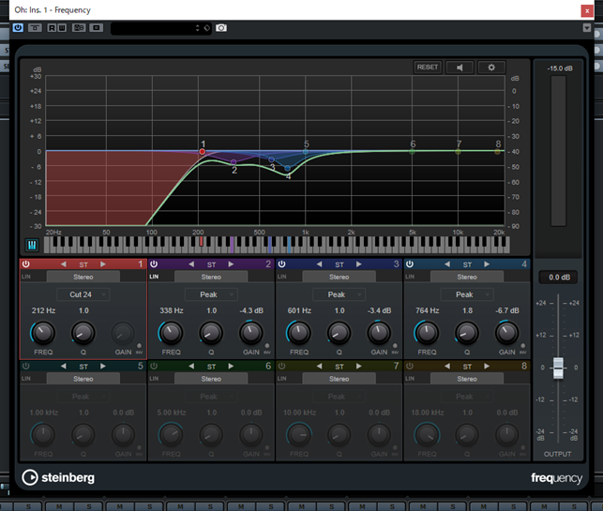Open the EQ settings gear icon
This screenshot has width=603, height=511.
click(490, 68)
